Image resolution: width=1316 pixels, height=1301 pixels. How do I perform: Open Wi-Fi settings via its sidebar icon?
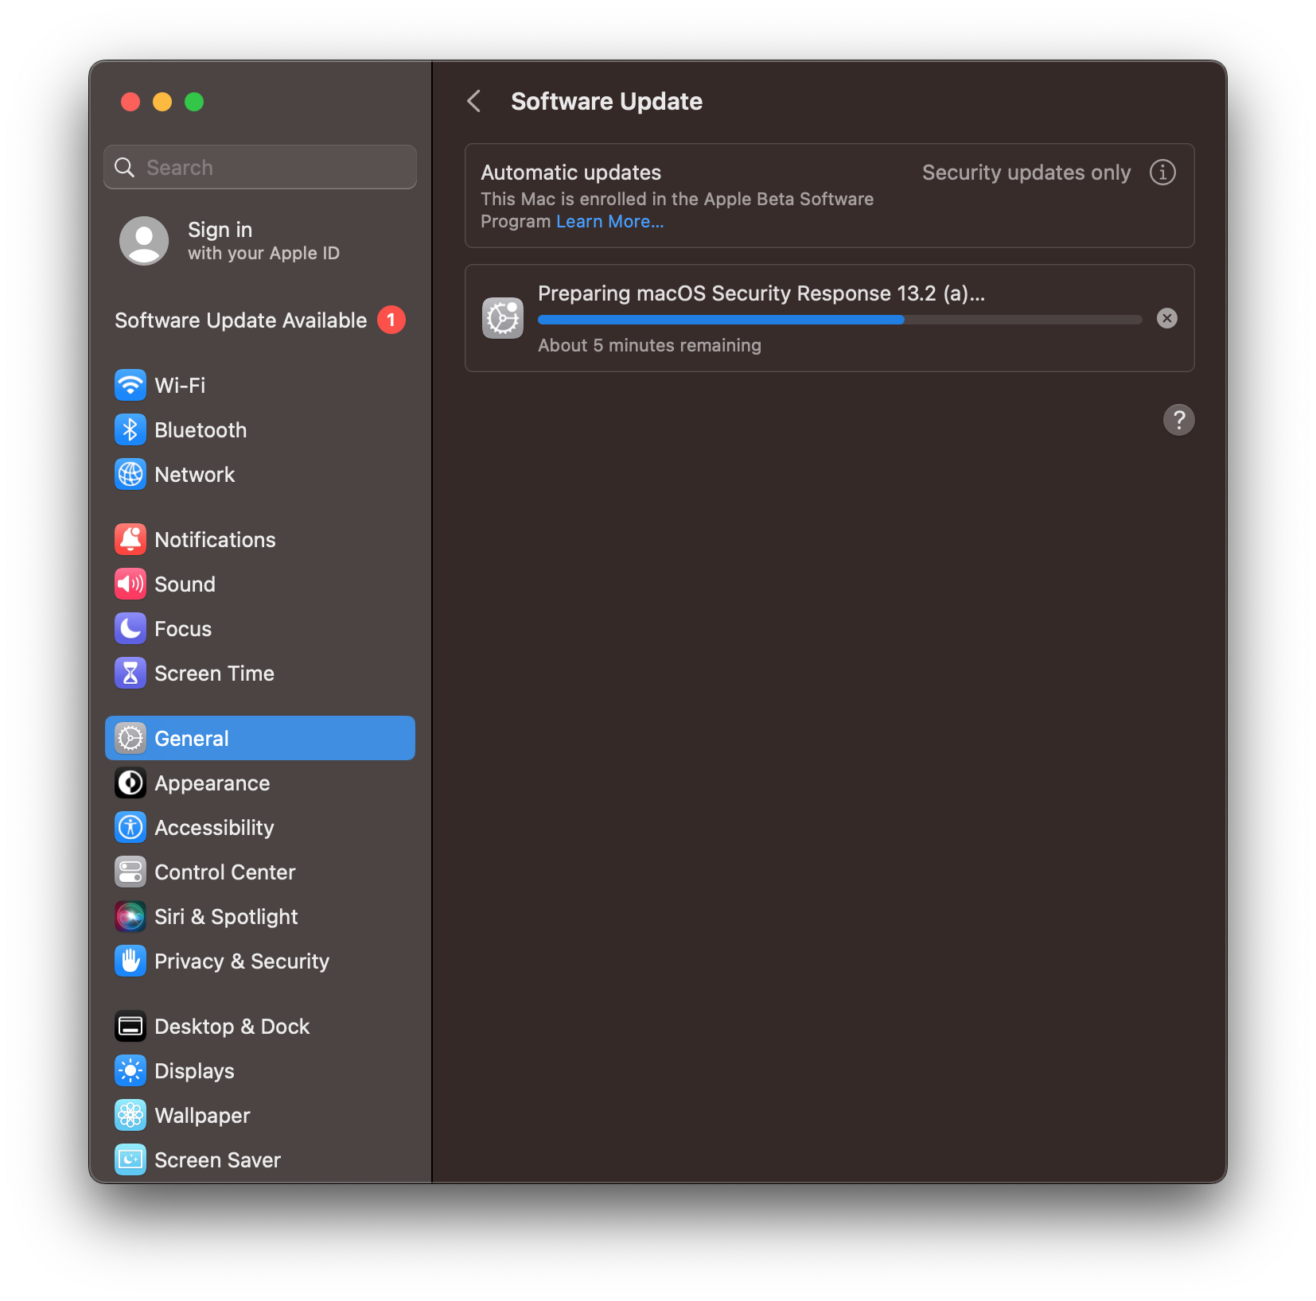[x=130, y=386]
